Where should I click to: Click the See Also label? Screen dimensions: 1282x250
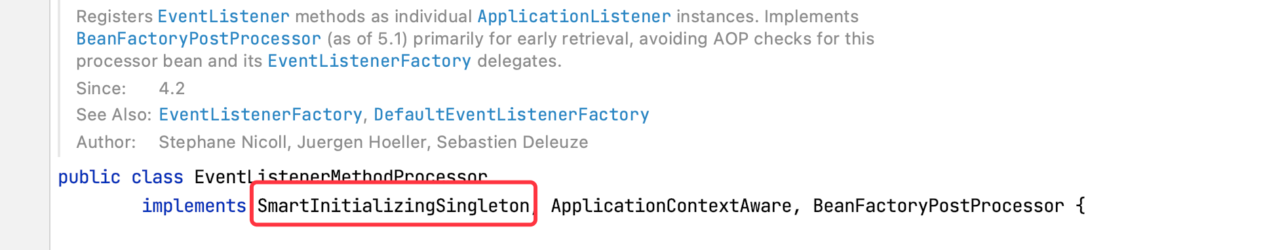tap(114, 115)
